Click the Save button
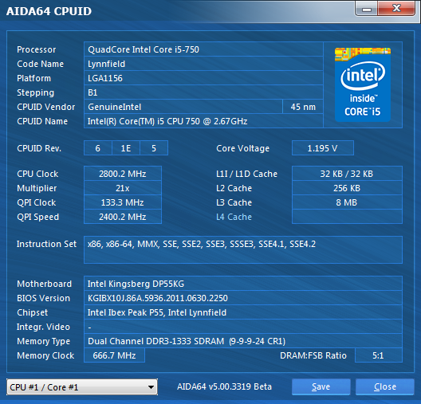 coord(321,386)
